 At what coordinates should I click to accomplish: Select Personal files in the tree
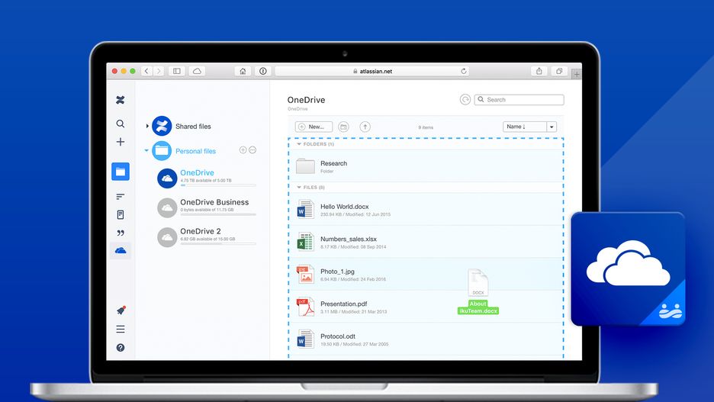pyautogui.click(x=195, y=151)
